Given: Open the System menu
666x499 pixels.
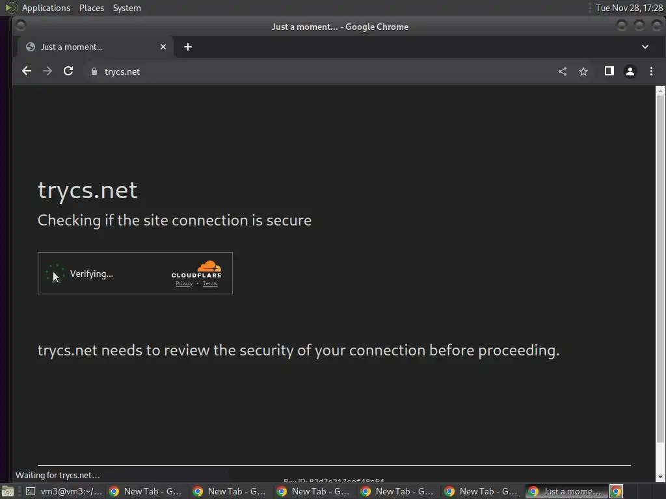Looking at the screenshot, I should 127,8.
